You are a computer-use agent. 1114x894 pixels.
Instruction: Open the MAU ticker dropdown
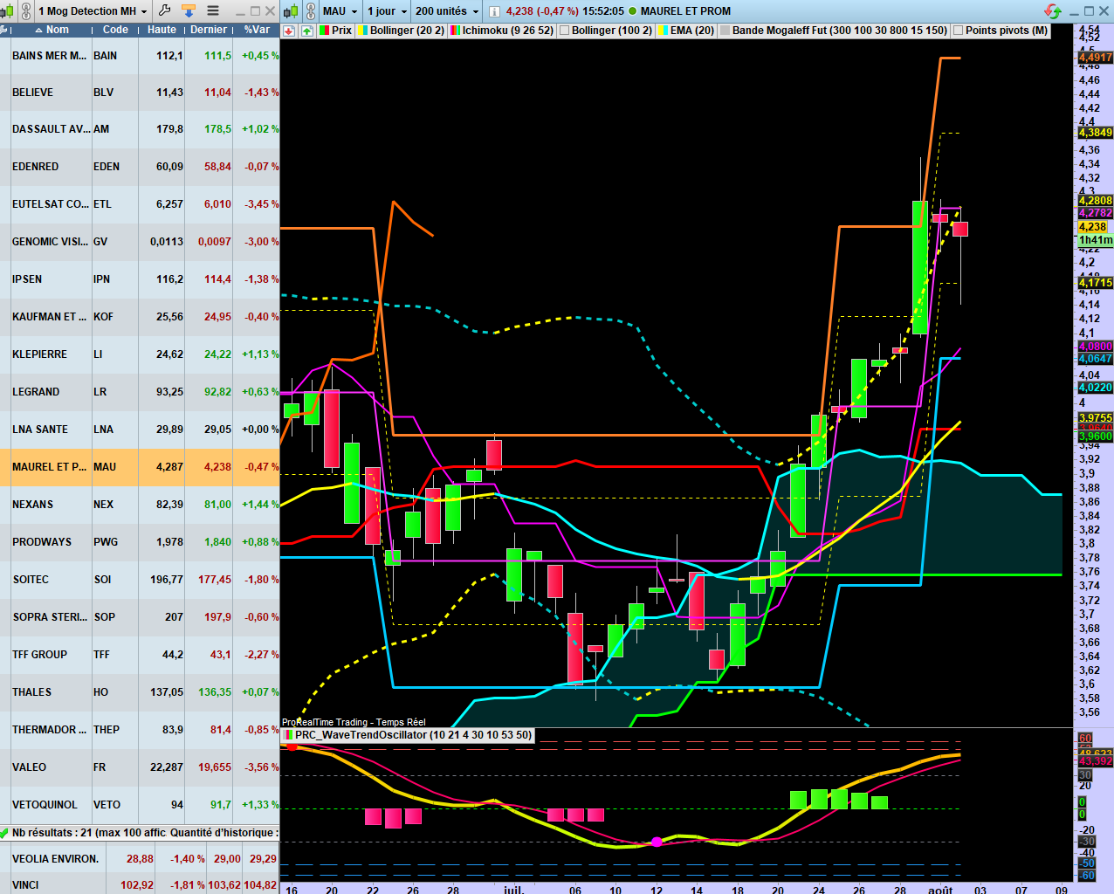(340, 11)
